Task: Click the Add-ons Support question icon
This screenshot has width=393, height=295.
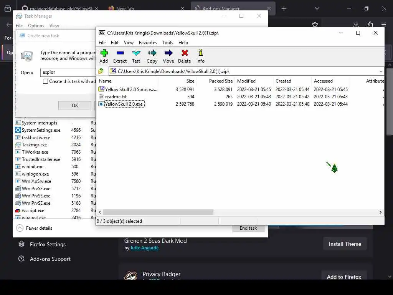Action: point(21,259)
